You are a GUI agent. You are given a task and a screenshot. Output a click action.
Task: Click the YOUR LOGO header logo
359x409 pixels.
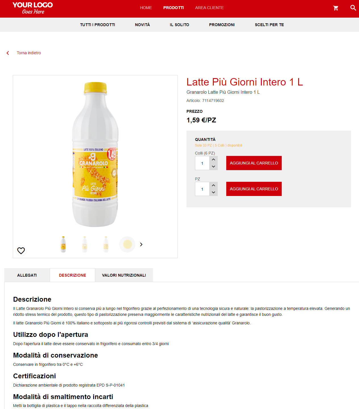click(33, 8)
